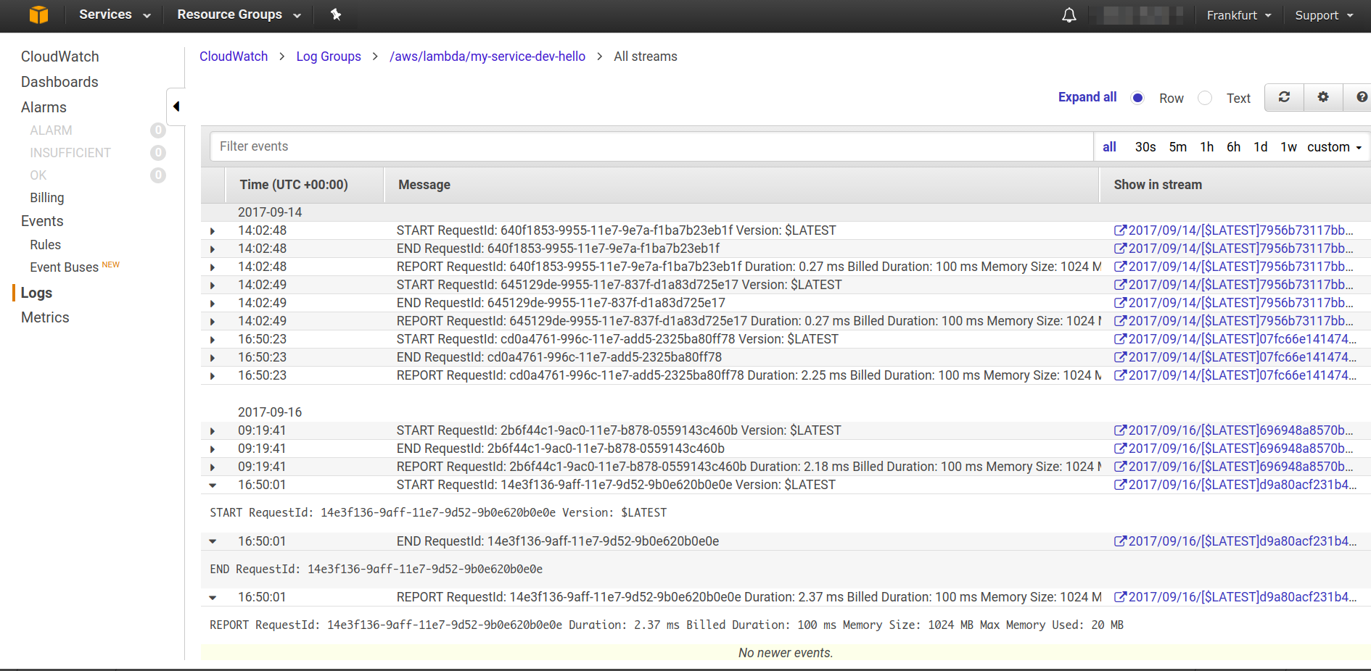1371x671 pixels.
Task: Expand the 14:02:48 END 640f1853 row
Action: 213,249
